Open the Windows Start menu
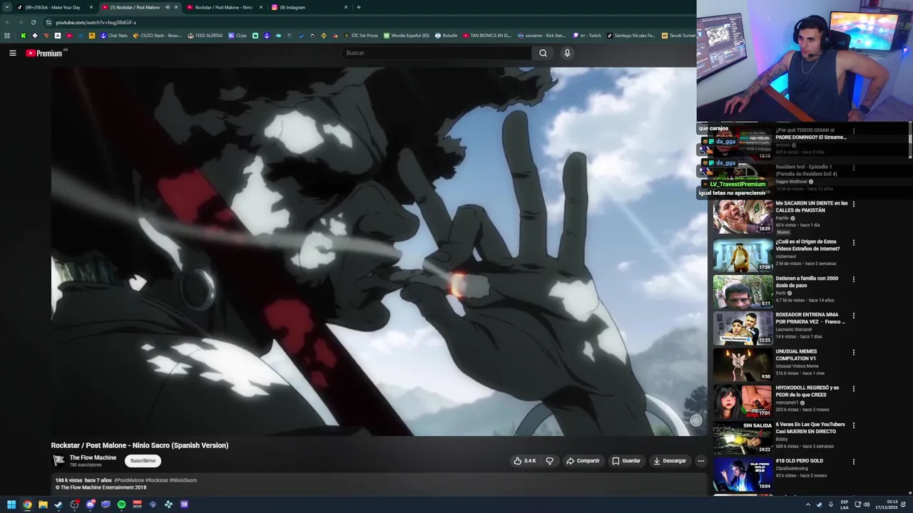This screenshot has height=513, width=913. 11,504
